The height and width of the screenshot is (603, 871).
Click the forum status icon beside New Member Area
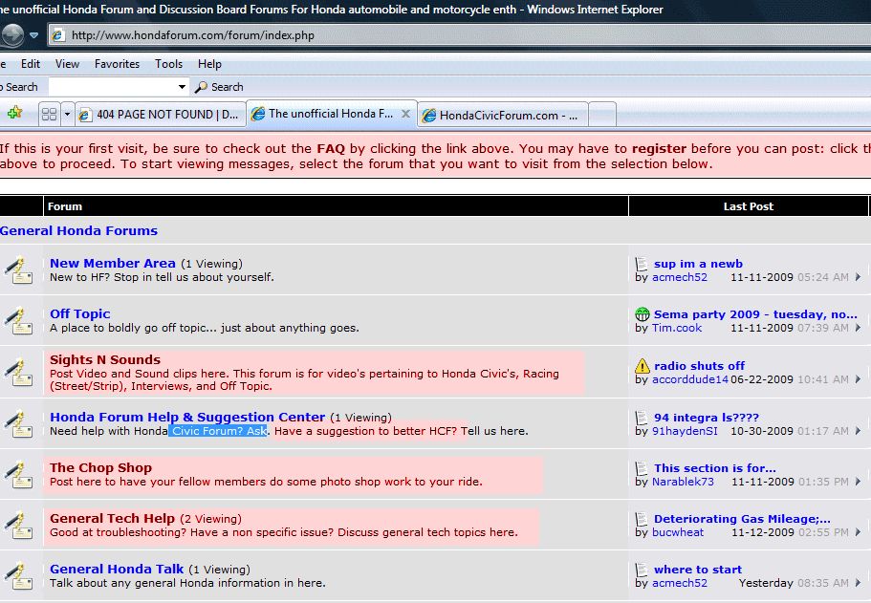click(18, 269)
